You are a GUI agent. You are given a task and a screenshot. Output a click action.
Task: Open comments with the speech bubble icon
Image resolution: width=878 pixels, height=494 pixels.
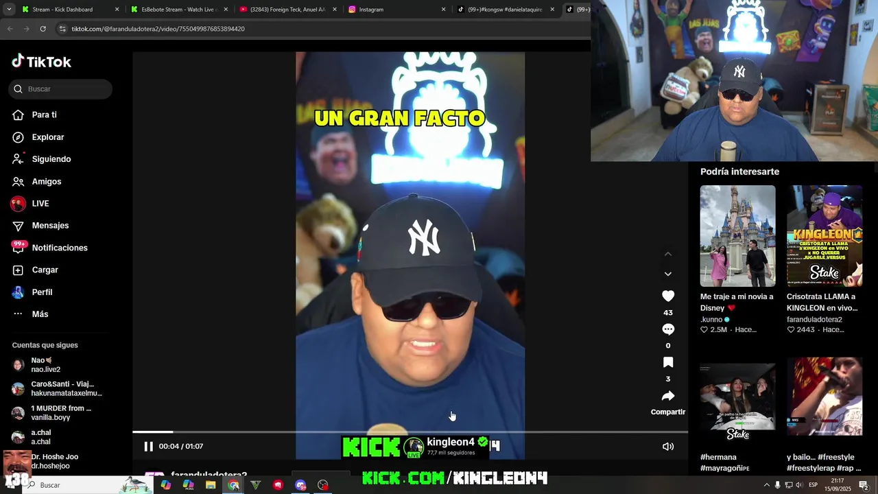pyautogui.click(x=668, y=329)
